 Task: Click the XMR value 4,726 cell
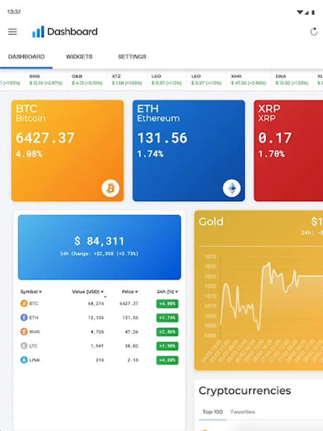(x=97, y=332)
